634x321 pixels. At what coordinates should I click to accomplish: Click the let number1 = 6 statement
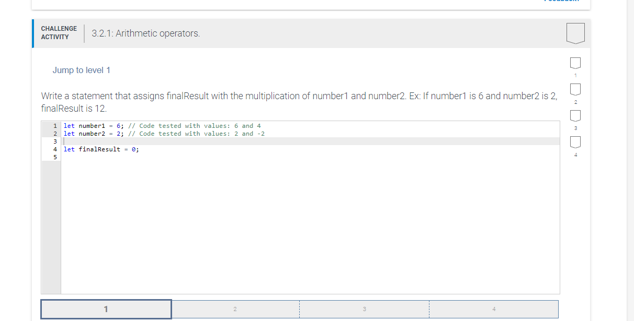click(94, 126)
